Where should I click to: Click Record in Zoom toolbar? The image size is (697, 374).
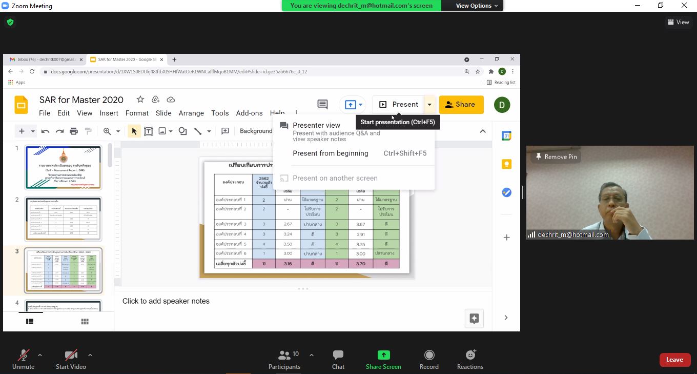coord(429,359)
